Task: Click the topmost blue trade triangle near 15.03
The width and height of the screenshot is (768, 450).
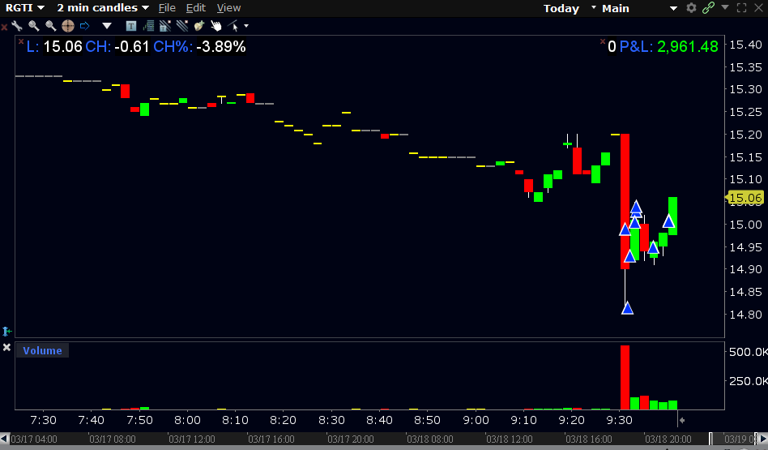Action: tap(636, 207)
